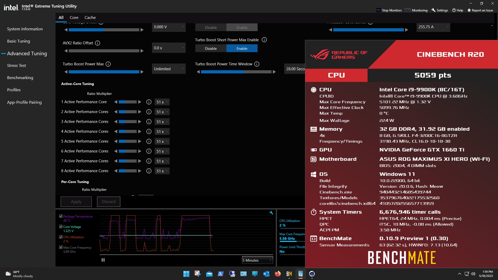Viewport: 498px width, 280px height.
Task: Click Stop Monitors
Action: click(x=389, y=10)
